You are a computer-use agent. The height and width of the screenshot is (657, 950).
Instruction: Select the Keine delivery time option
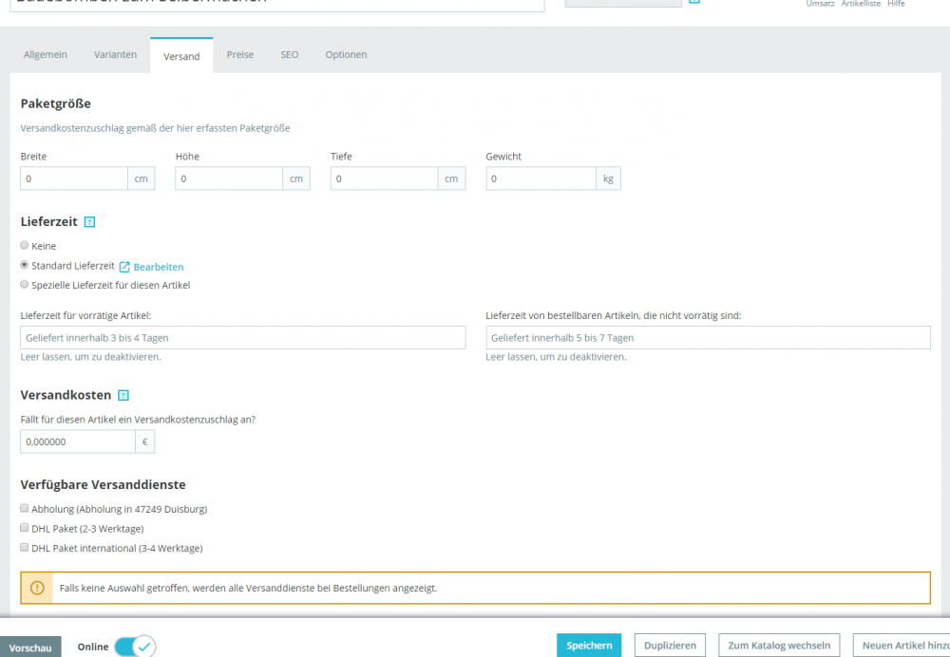(25, 245)
